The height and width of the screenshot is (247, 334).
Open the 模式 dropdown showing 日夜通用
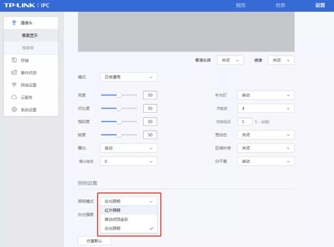pos(129,77)
